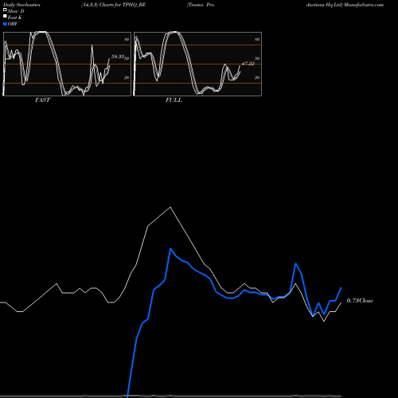Screen dimensions: 398x398
Task: Click the FULL label under the second chart
Action: (174, 100)
